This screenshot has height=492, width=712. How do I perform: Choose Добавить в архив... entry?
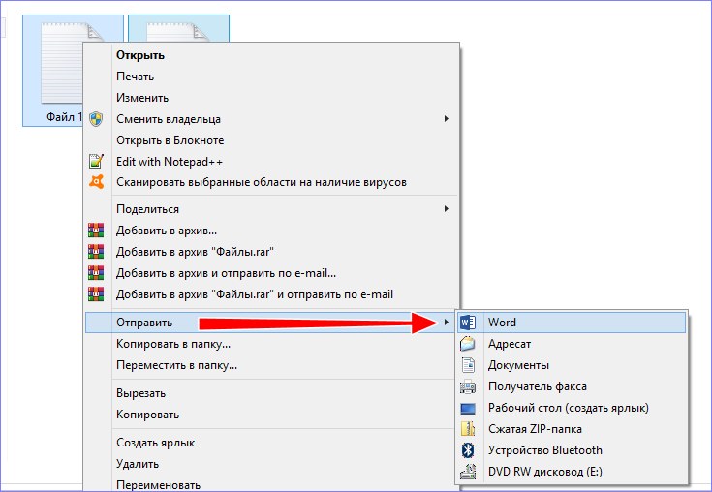(271, 231)
